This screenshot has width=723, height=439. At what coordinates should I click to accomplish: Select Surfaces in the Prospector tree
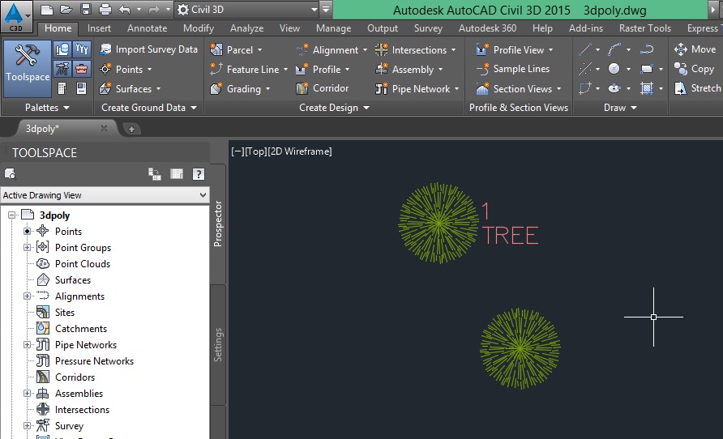click(72, 280)
